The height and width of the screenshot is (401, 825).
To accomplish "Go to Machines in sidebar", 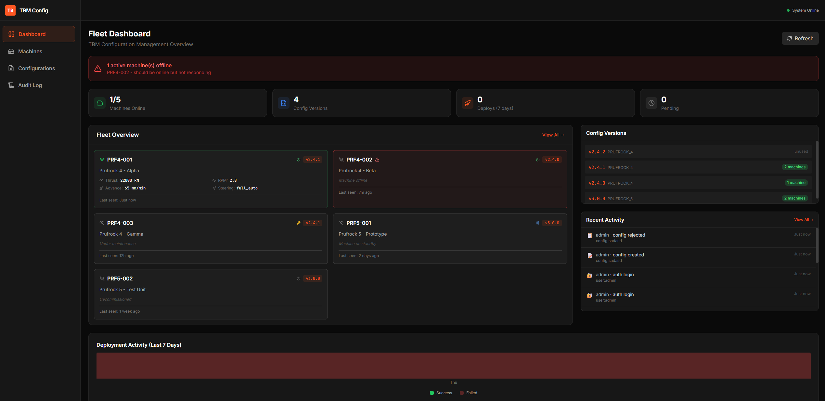I will click(x=39, y=51).
